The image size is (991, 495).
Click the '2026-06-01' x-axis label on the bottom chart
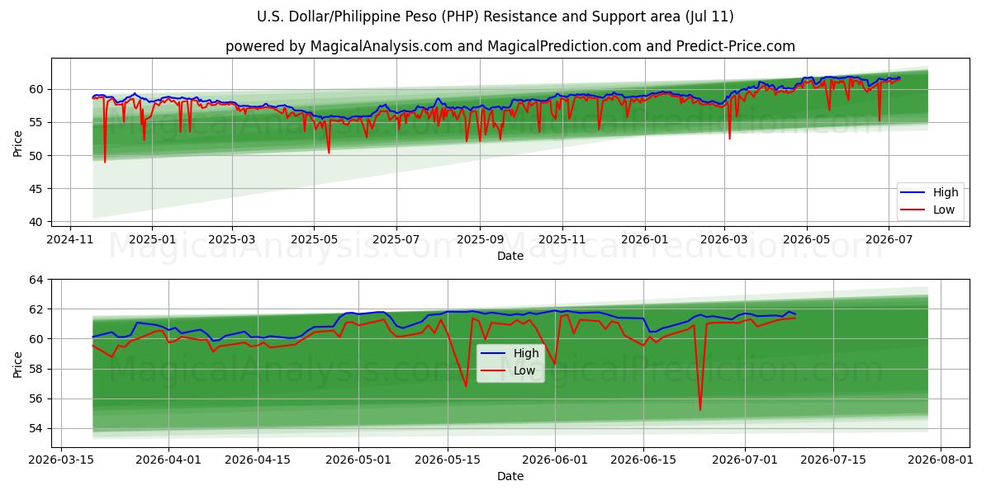coord(555,462)
